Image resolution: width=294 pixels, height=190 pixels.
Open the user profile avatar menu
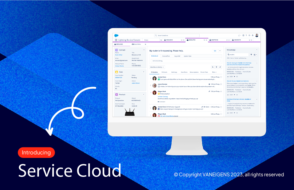point(257,35)
